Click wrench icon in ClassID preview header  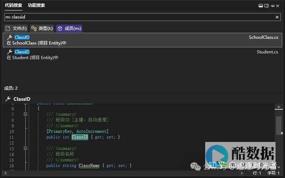8,99
